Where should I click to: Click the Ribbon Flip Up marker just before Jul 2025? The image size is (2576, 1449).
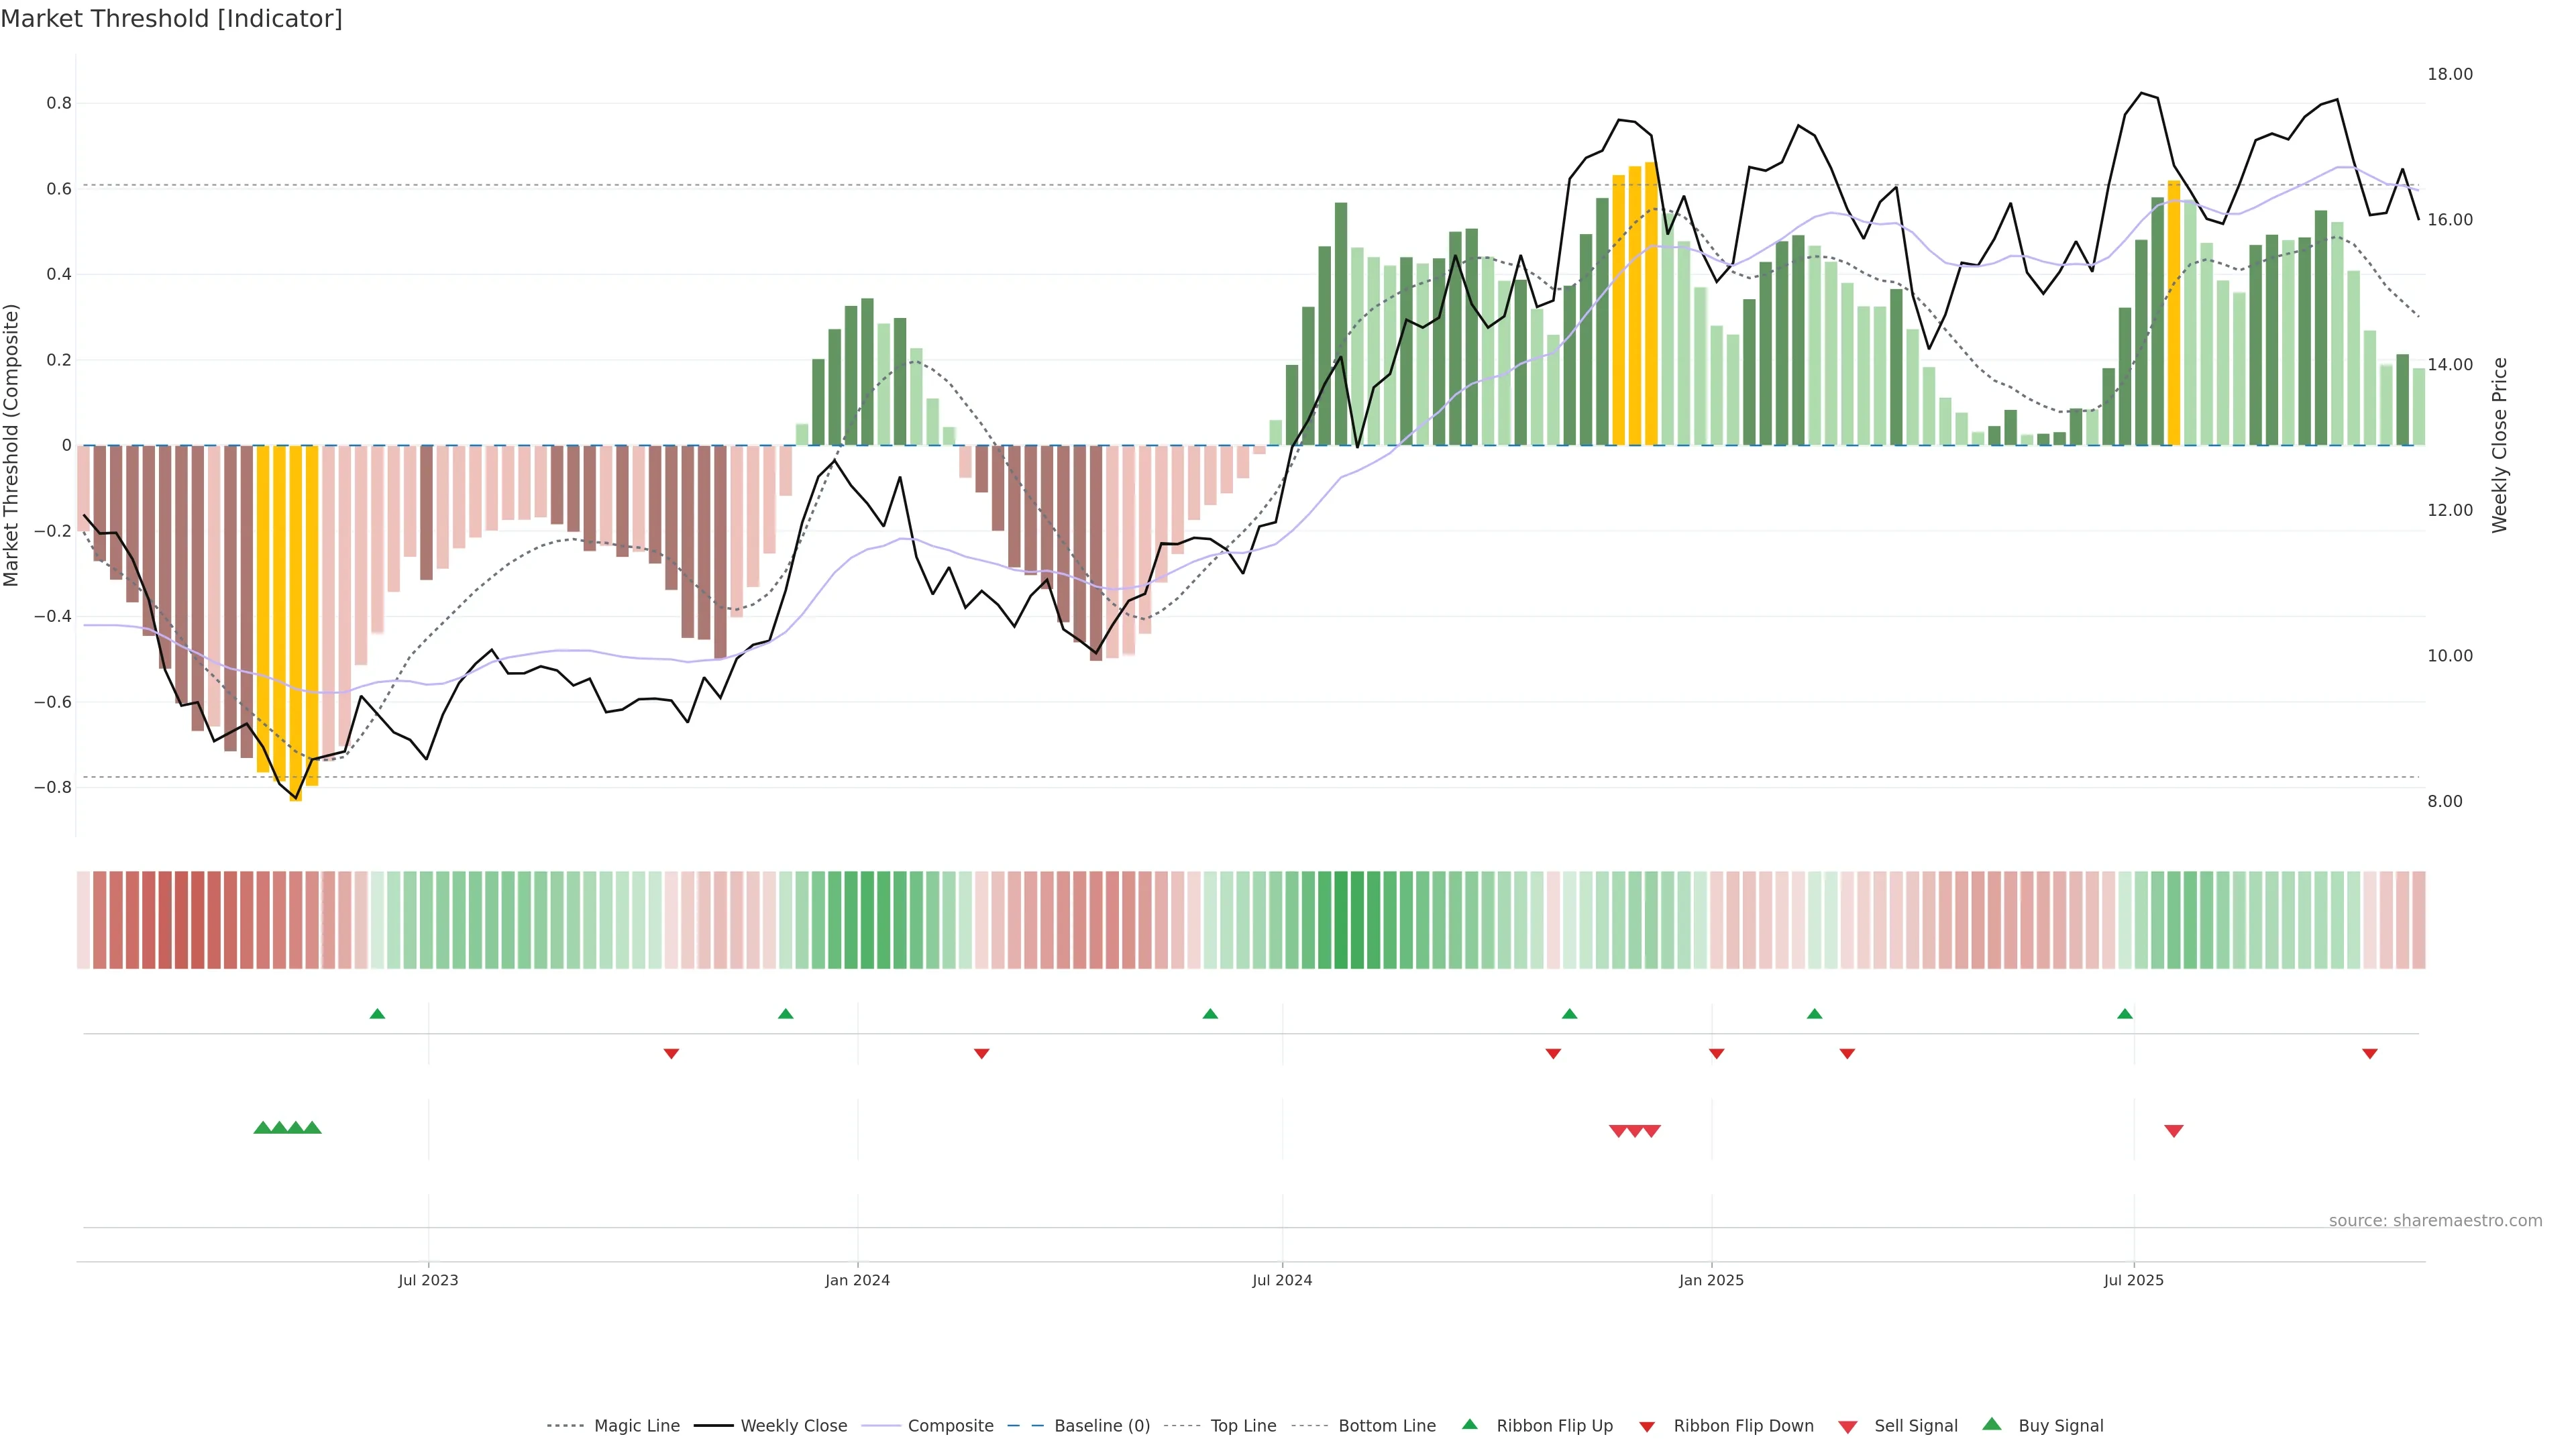(x=2124, y=1014)
